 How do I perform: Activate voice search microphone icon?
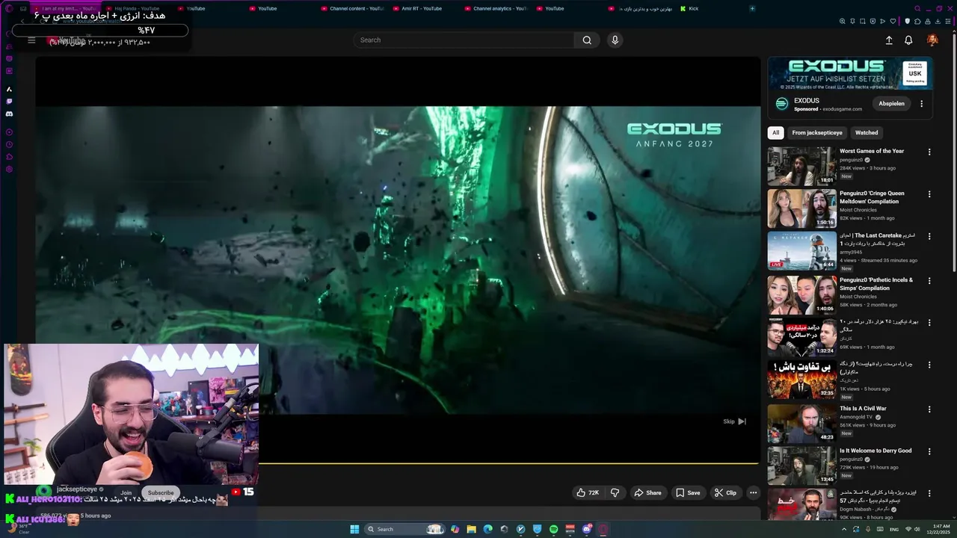pyautogui.click(x=615, y=40)
